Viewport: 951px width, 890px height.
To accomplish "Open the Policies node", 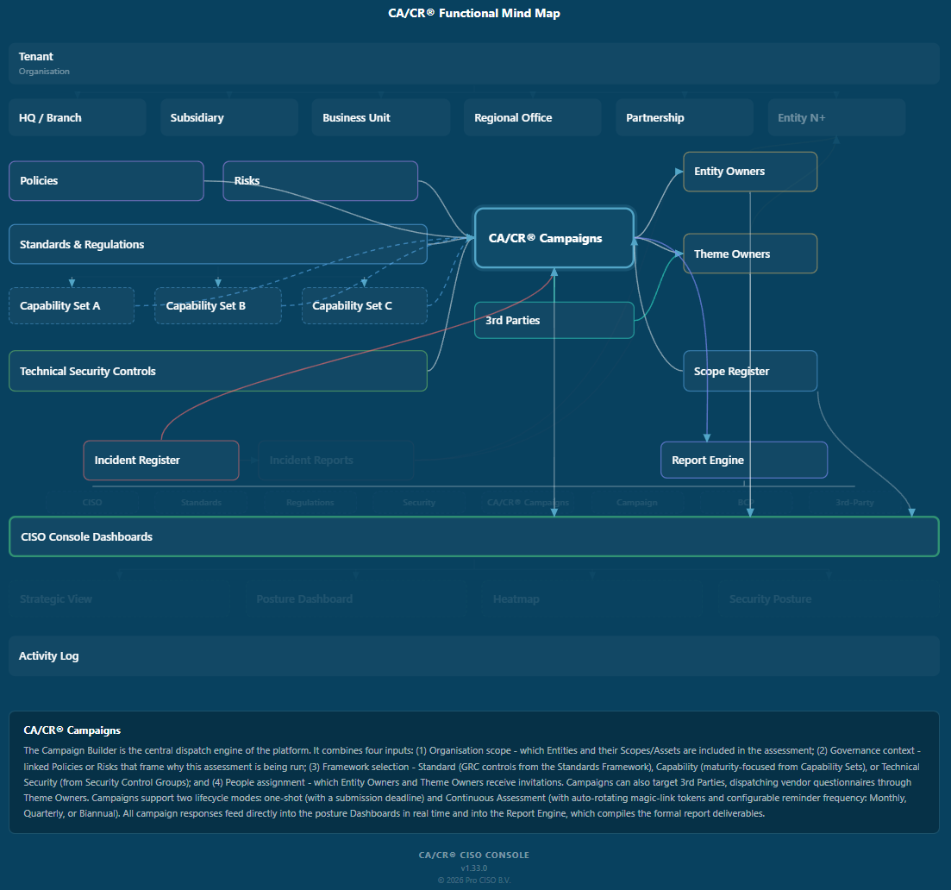I will [106, 181].
